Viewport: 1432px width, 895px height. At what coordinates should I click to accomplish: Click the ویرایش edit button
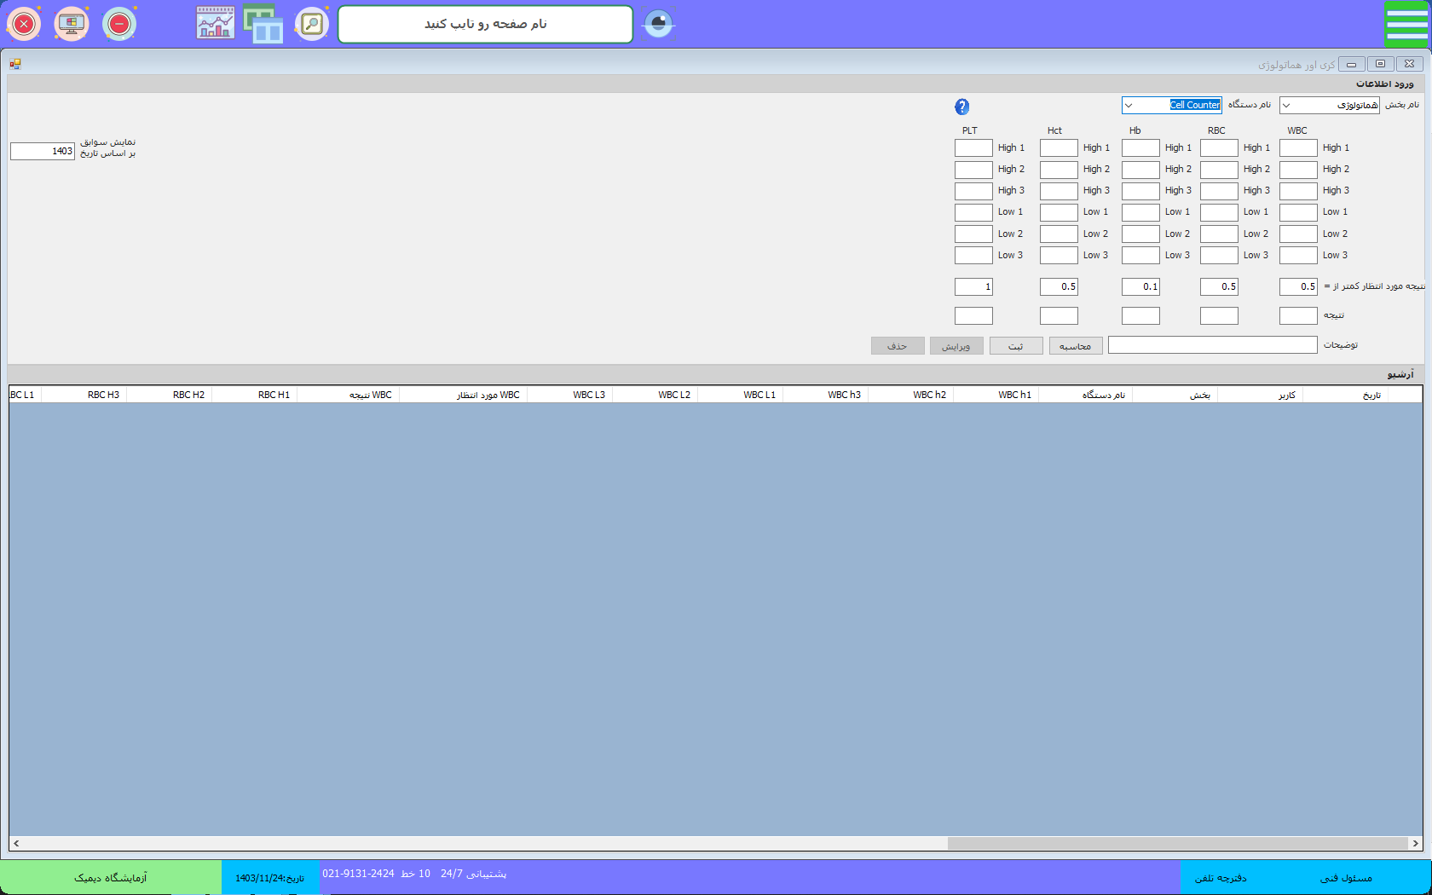click(956, 346)
